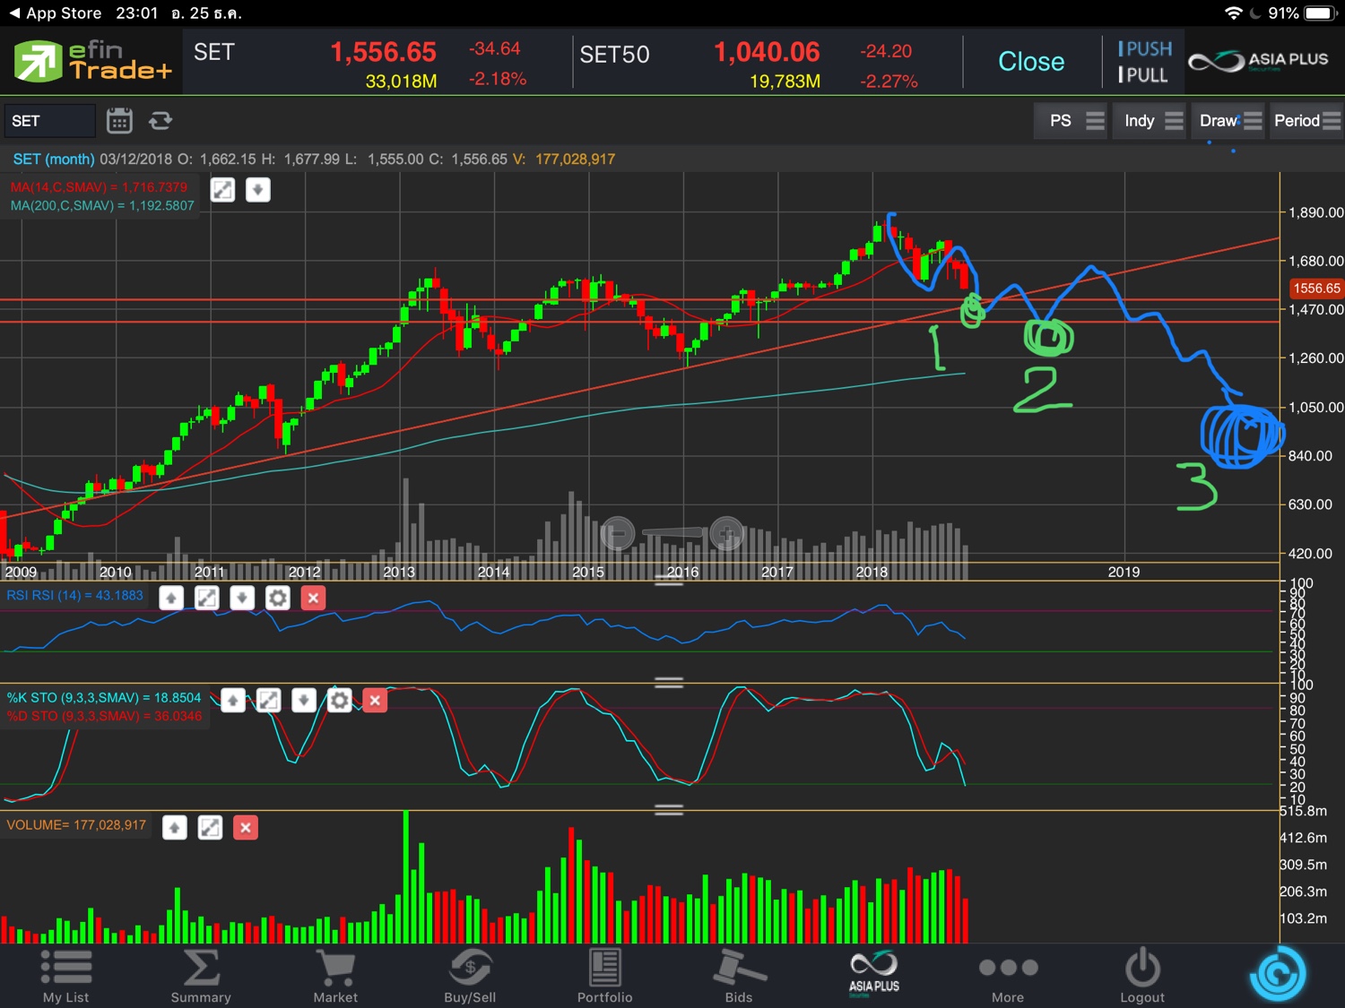Expand the VOLUME panel
The width and height of the screenshot is (1345, 1008).
click(210, 827)
